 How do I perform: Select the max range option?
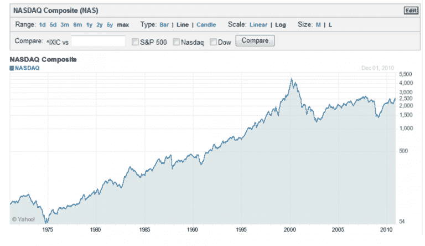pos(123,25)
